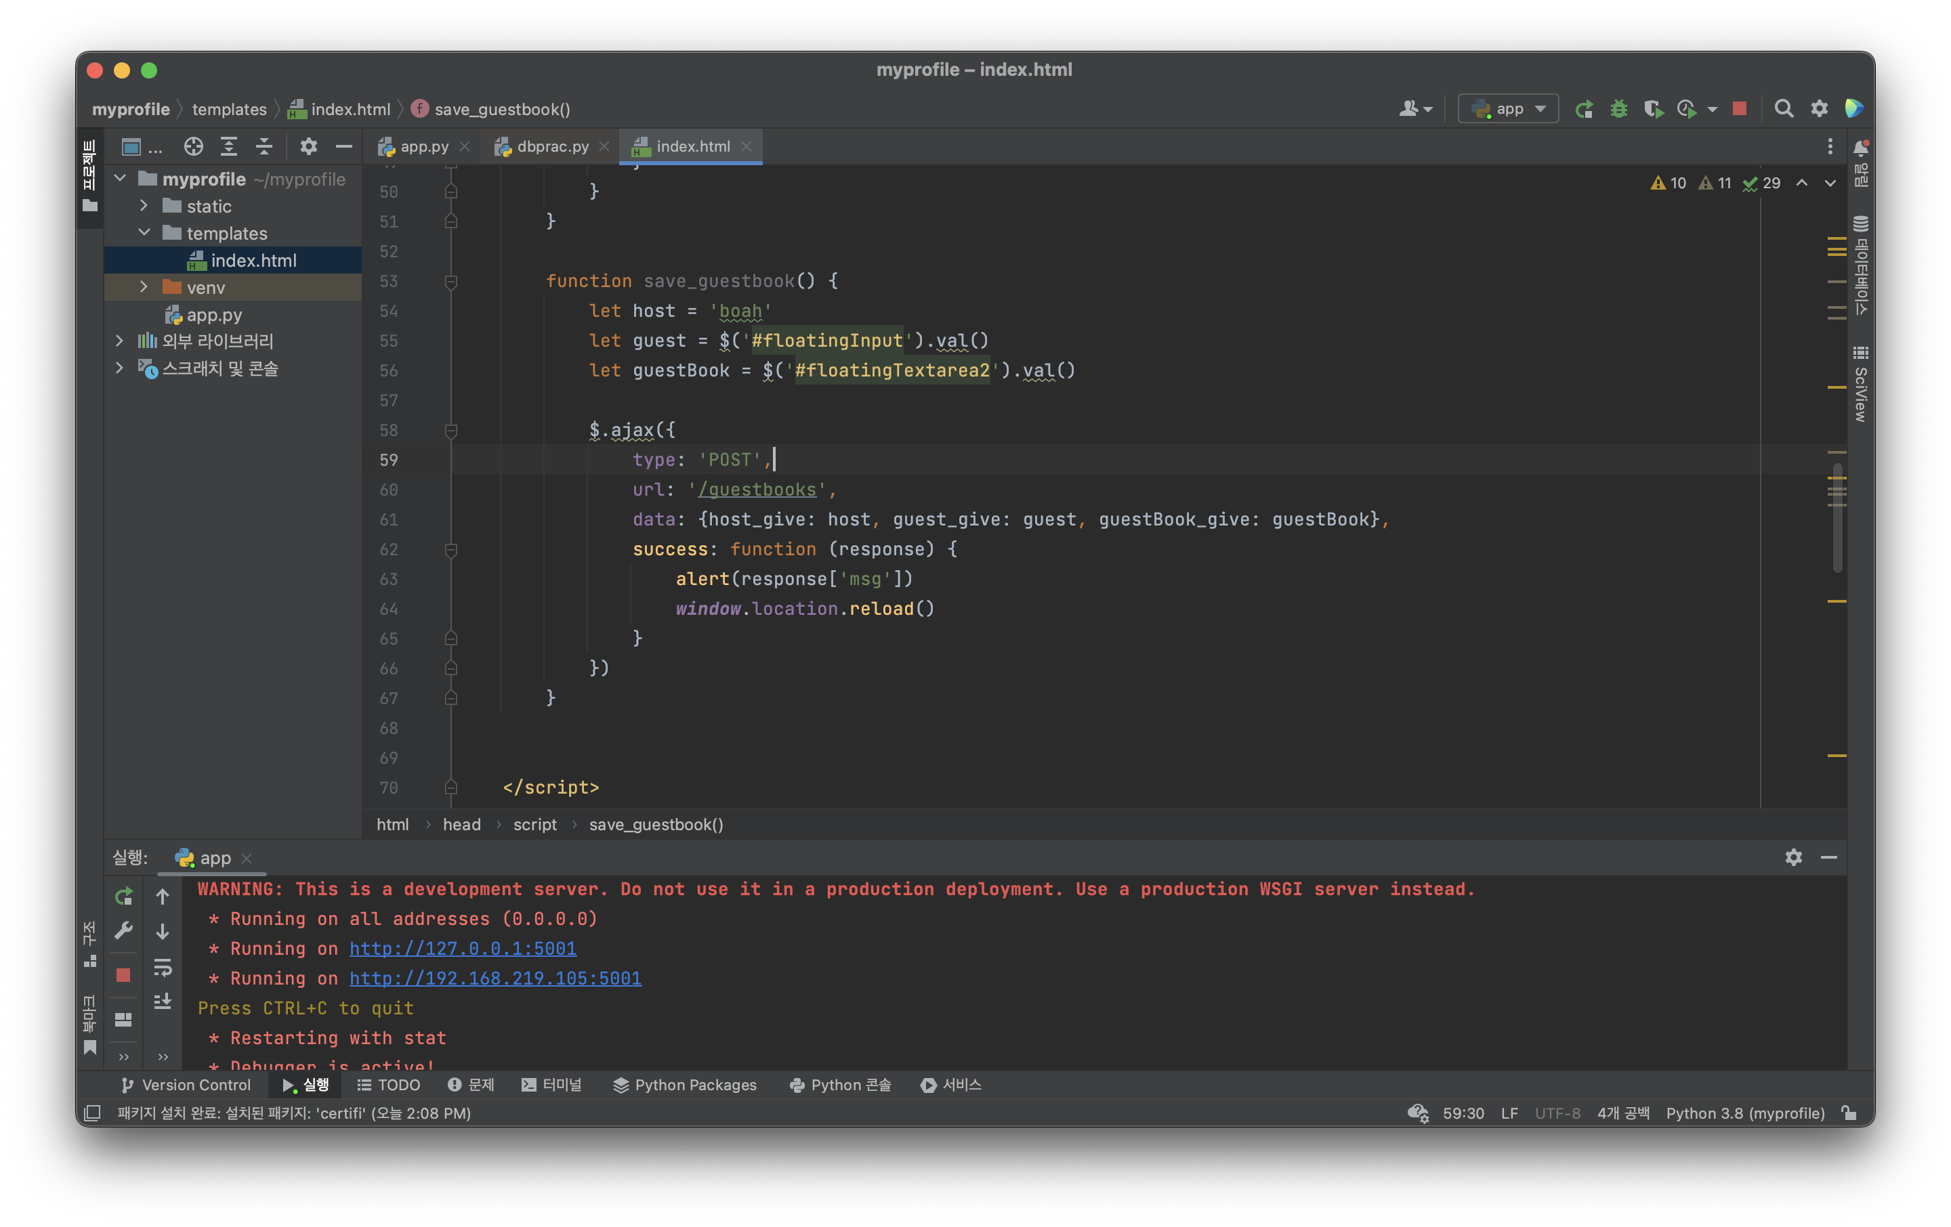Viewport: 1951px width, 1227px height.
Task: Stop the process in the run panel
Action: [x=124, y=974]
